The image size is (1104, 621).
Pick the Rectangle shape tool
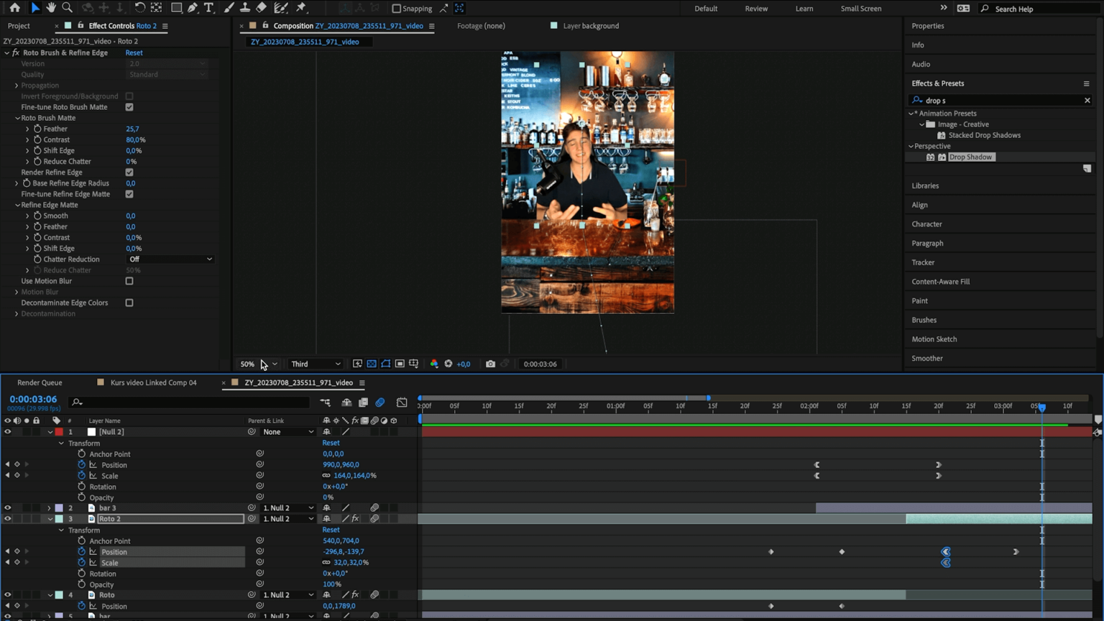coord(176,8)
